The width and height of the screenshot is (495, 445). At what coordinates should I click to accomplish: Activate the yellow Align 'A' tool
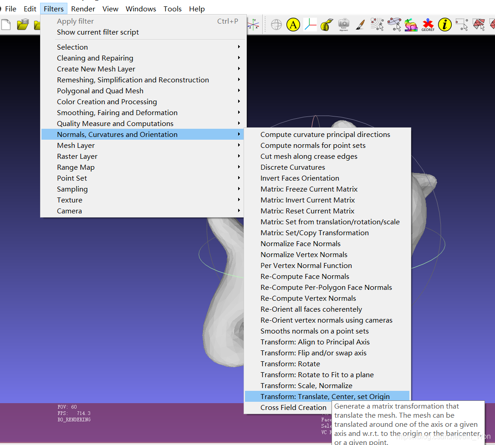pos(293,25)
